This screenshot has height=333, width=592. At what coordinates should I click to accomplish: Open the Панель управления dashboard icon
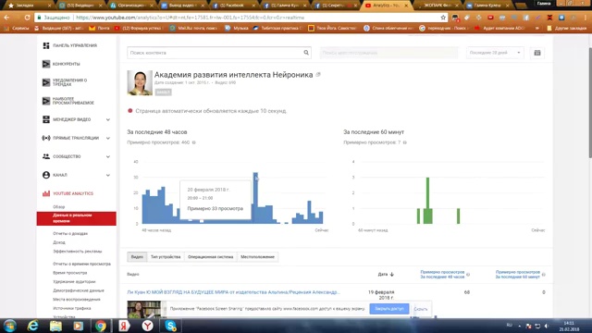tap(46, 45)
